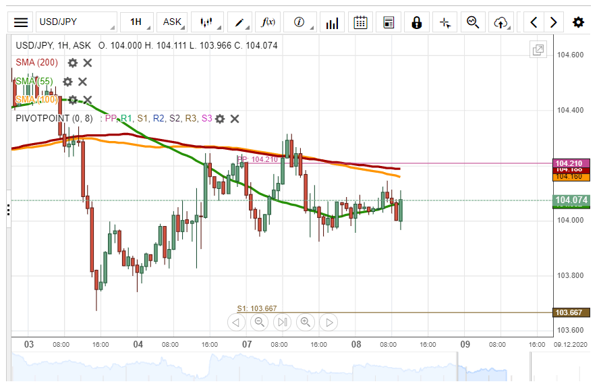Click the zoom out round button
The height and width of the screenshot is (388, 599).
pos(260,323)
